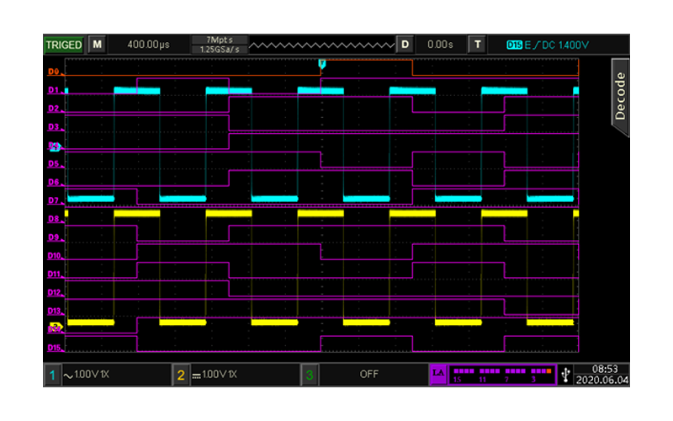Screen dimensions: 673x421
Task: Click the USB connection status icon
Action: 564,373
